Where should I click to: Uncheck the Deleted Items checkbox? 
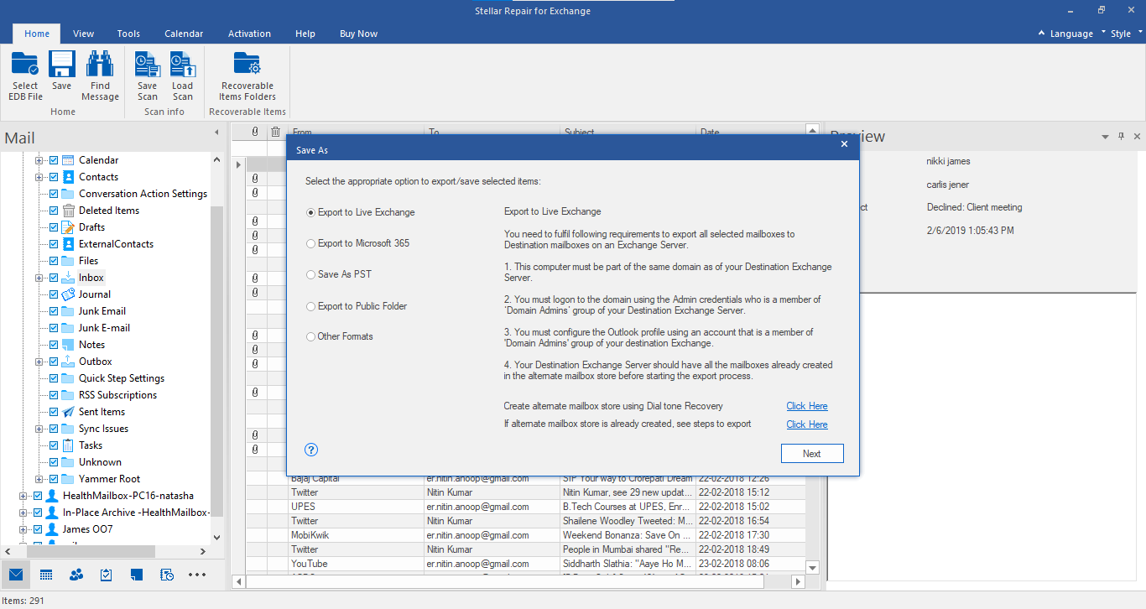[x=54, y=211]
